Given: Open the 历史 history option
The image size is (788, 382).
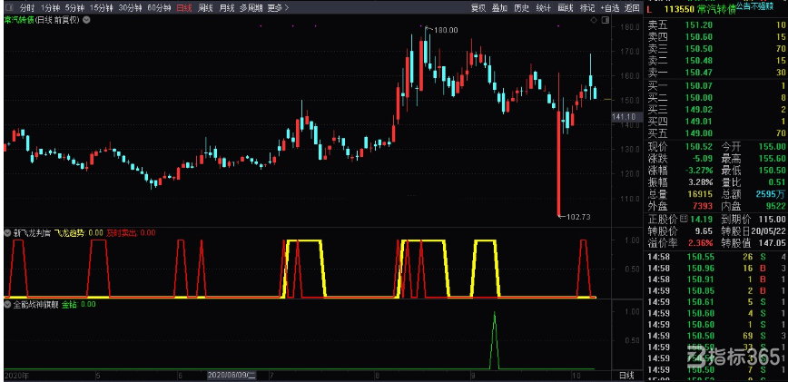Looking at the screenshot, I should [522, 7].
